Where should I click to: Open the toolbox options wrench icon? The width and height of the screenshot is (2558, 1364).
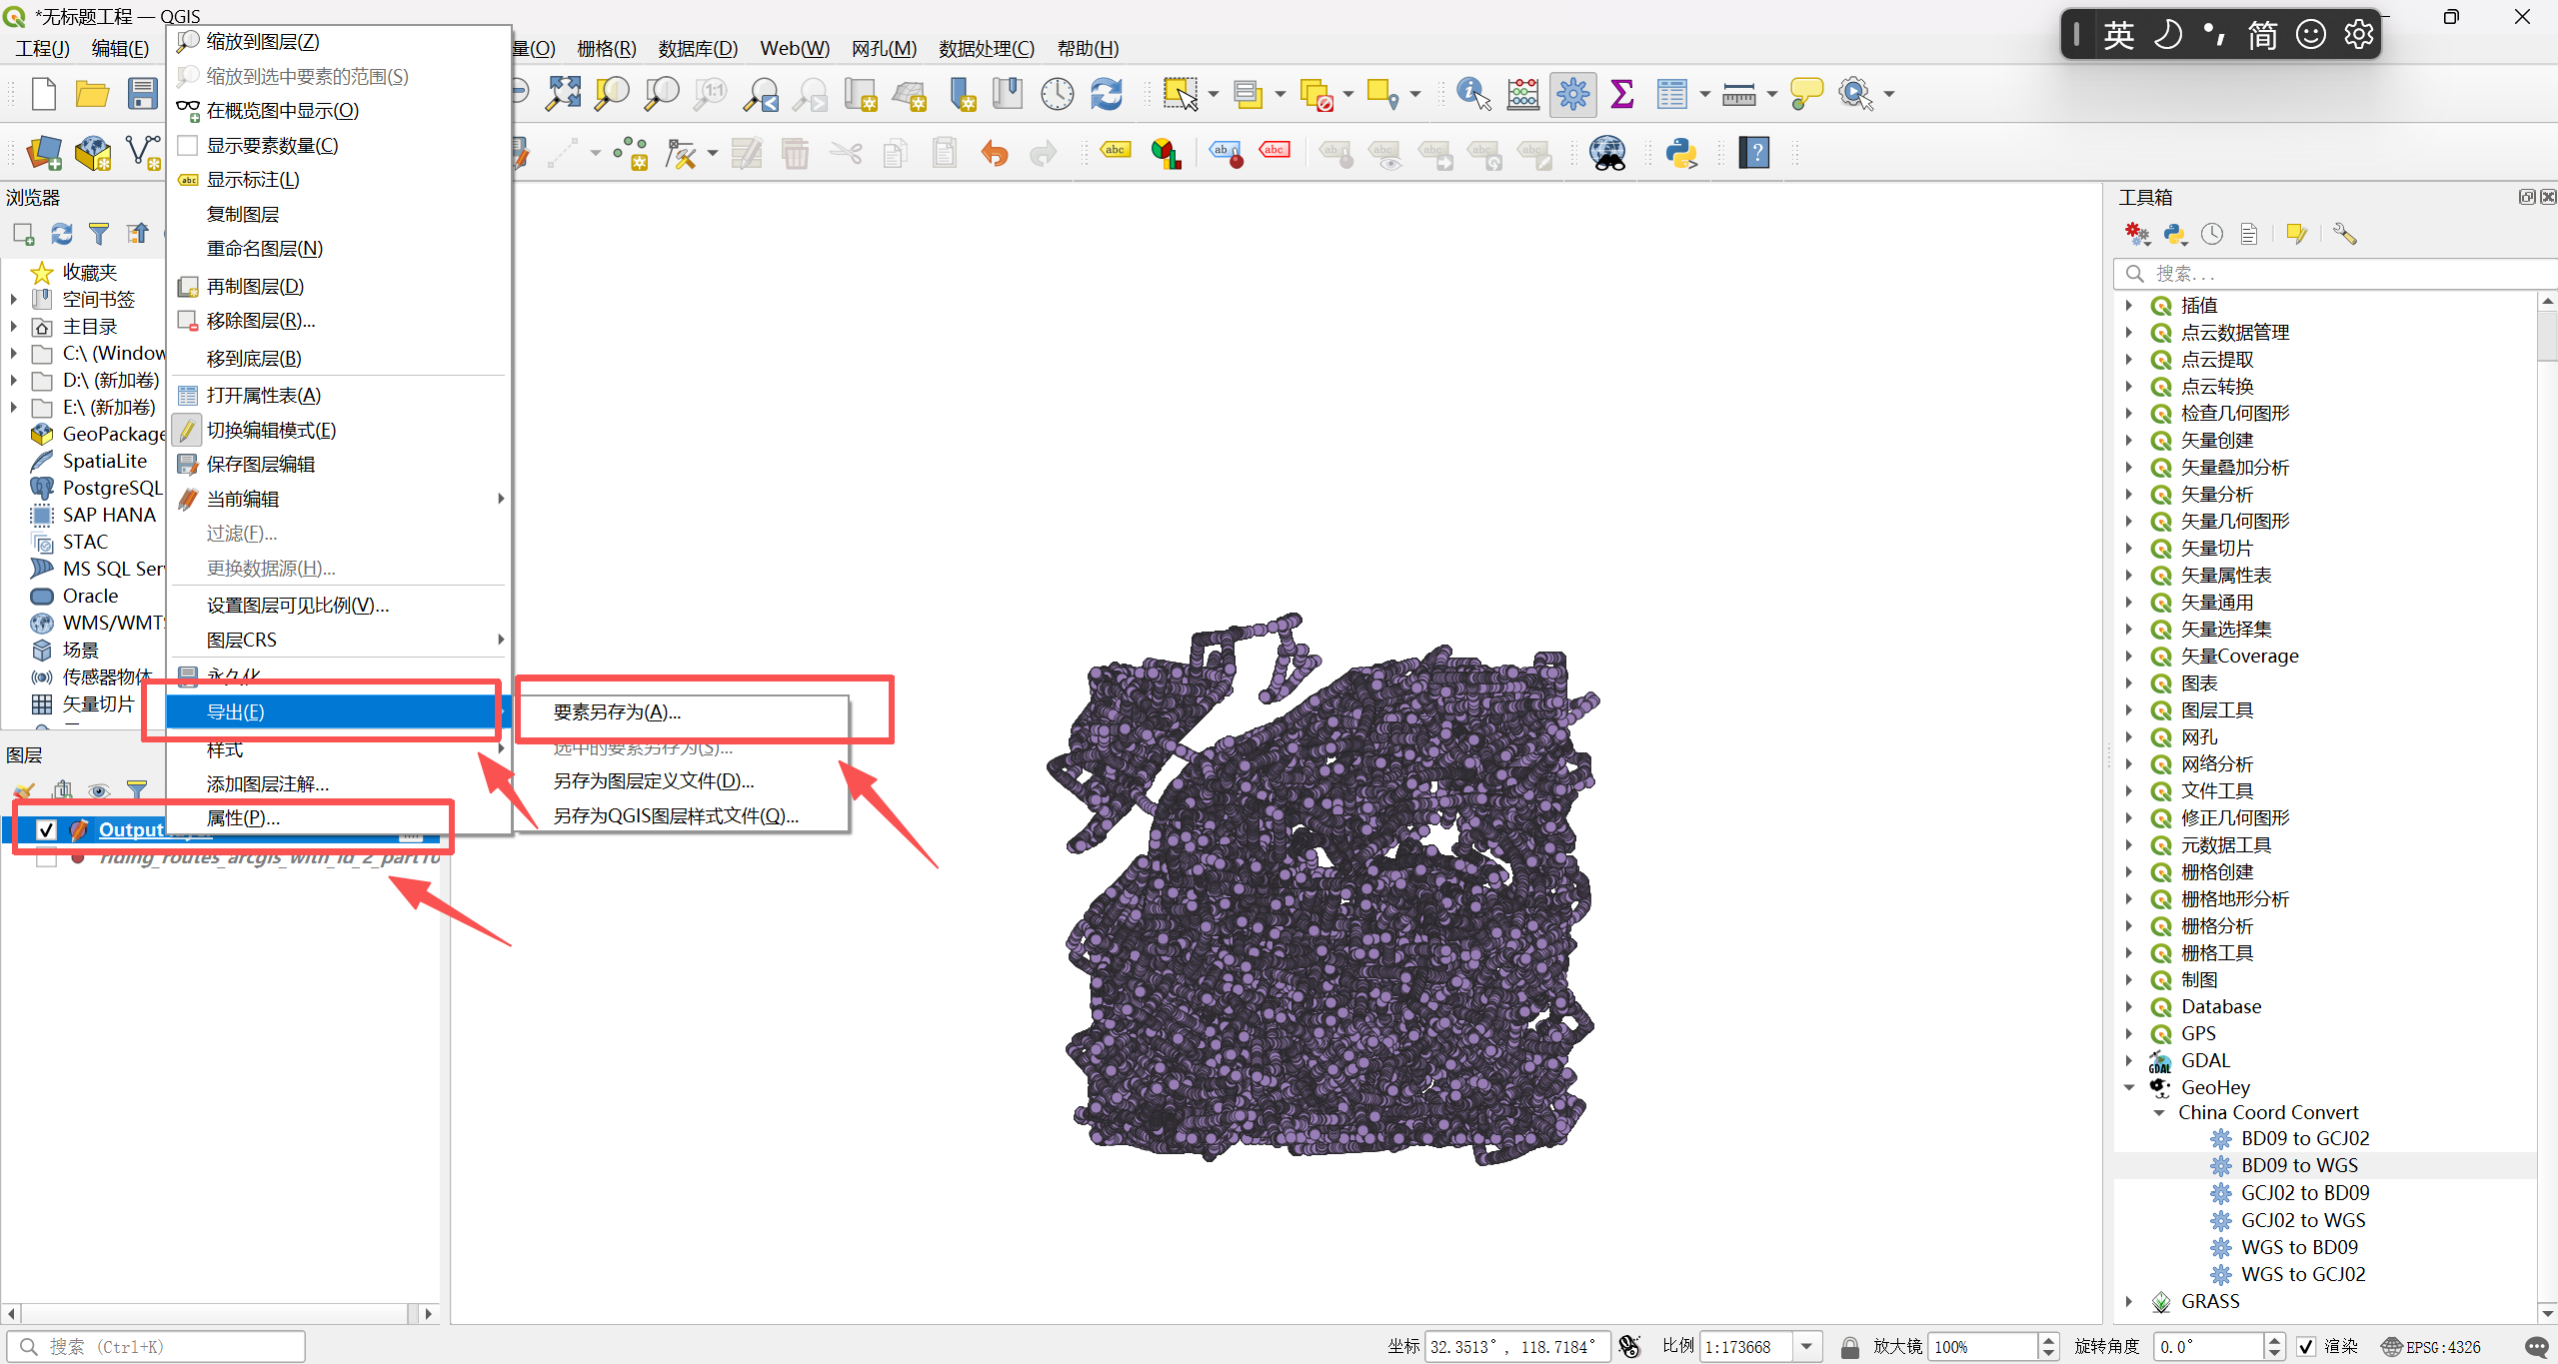[2344, 234]
